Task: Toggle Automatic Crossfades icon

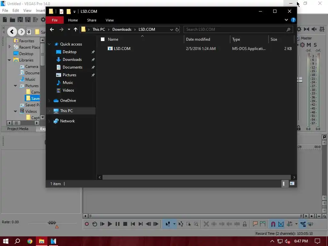Action: [281, 224]
